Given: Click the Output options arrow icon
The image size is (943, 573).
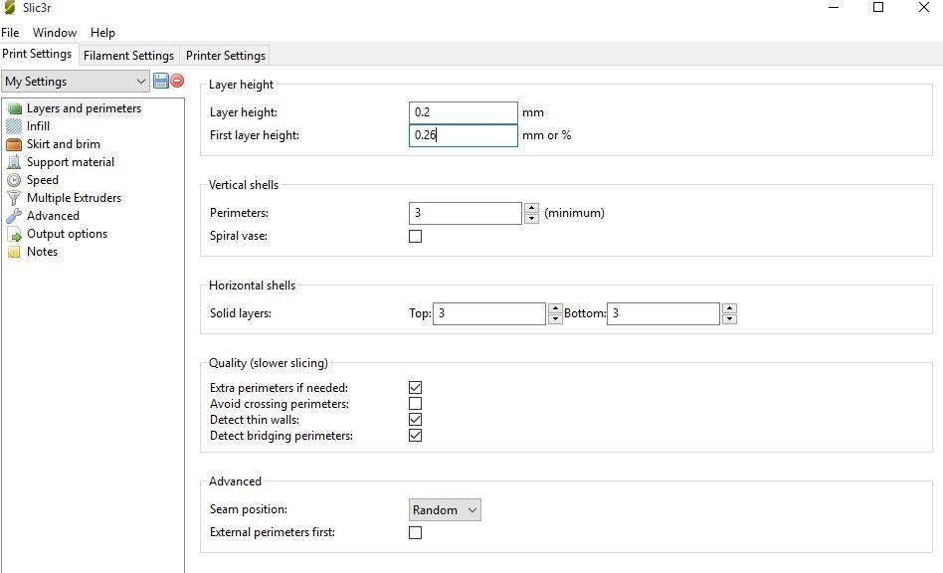Looking at the screenshot, I should (14, 234).
